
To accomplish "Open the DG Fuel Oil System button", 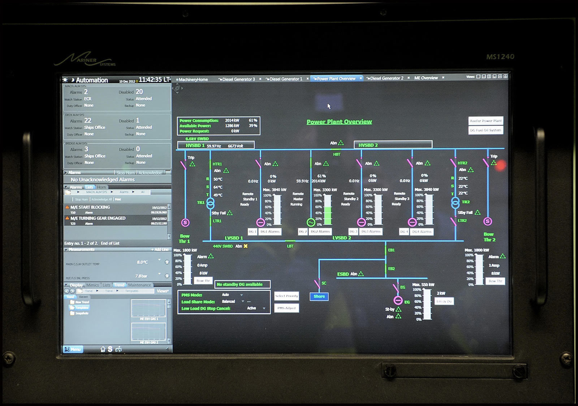I will (x=486, y=130).
